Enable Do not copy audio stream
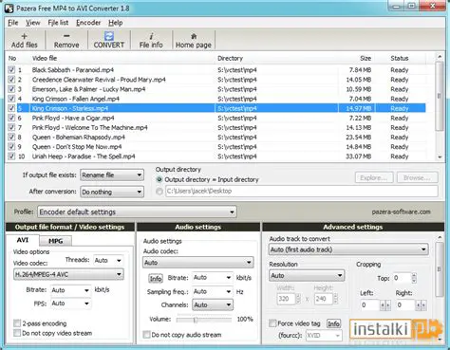450x350 pixels. 146,335
